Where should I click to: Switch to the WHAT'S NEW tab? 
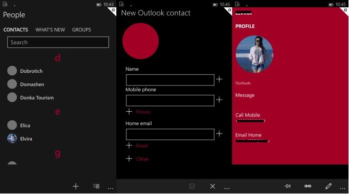(x=50, y=30)
